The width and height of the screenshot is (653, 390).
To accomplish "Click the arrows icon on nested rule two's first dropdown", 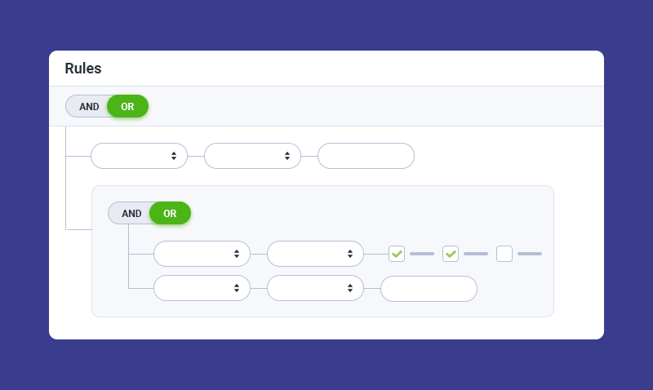I will tap(237, 288).
